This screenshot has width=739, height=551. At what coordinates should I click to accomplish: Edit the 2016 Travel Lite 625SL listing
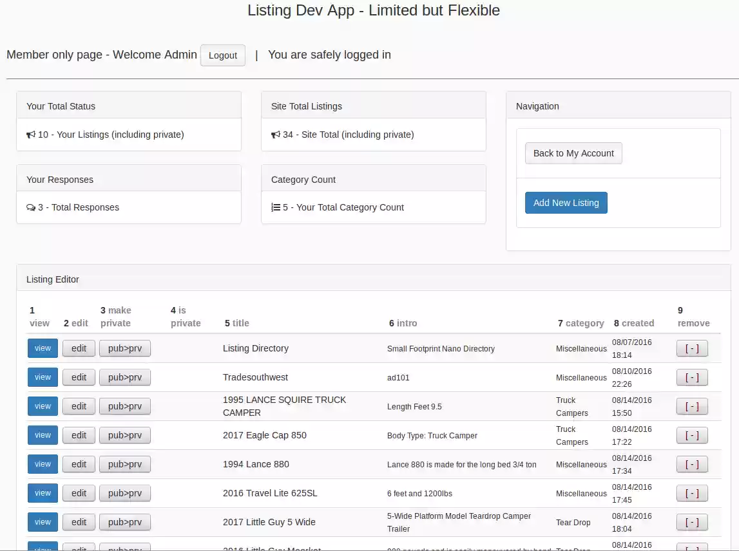pyautogui.click(x=79, y=493)
